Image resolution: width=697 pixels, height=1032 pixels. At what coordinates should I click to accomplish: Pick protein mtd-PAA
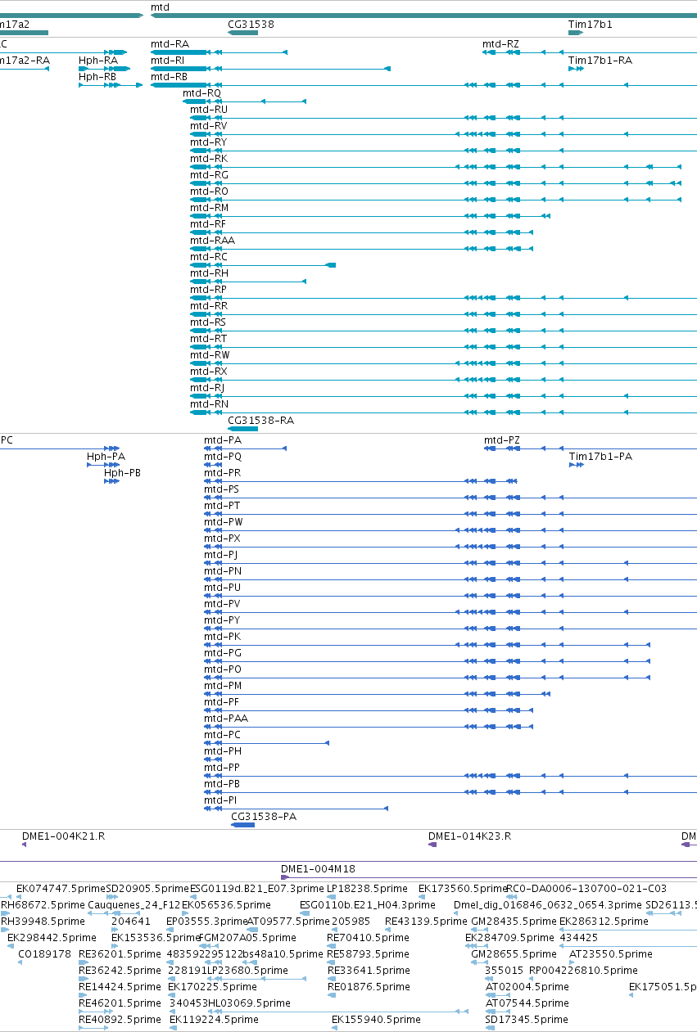[x=226, y=718]
